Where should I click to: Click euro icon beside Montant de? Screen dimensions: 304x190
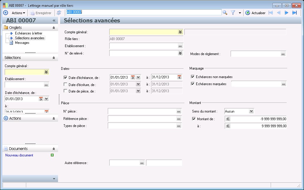point(228,119)
